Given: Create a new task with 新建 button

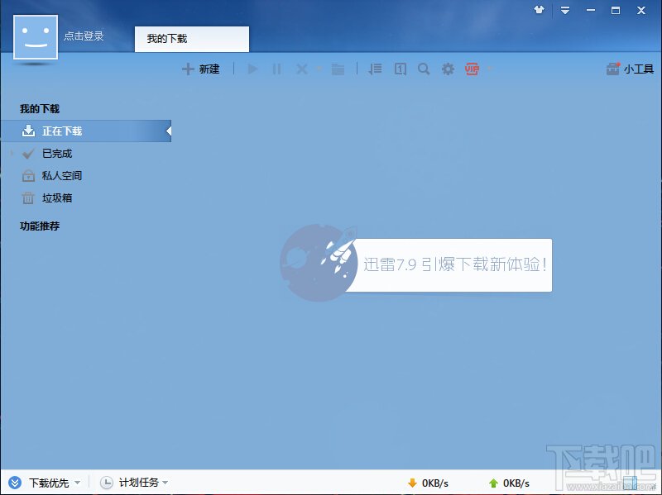Looking at the screenshot, I should 200,69.
